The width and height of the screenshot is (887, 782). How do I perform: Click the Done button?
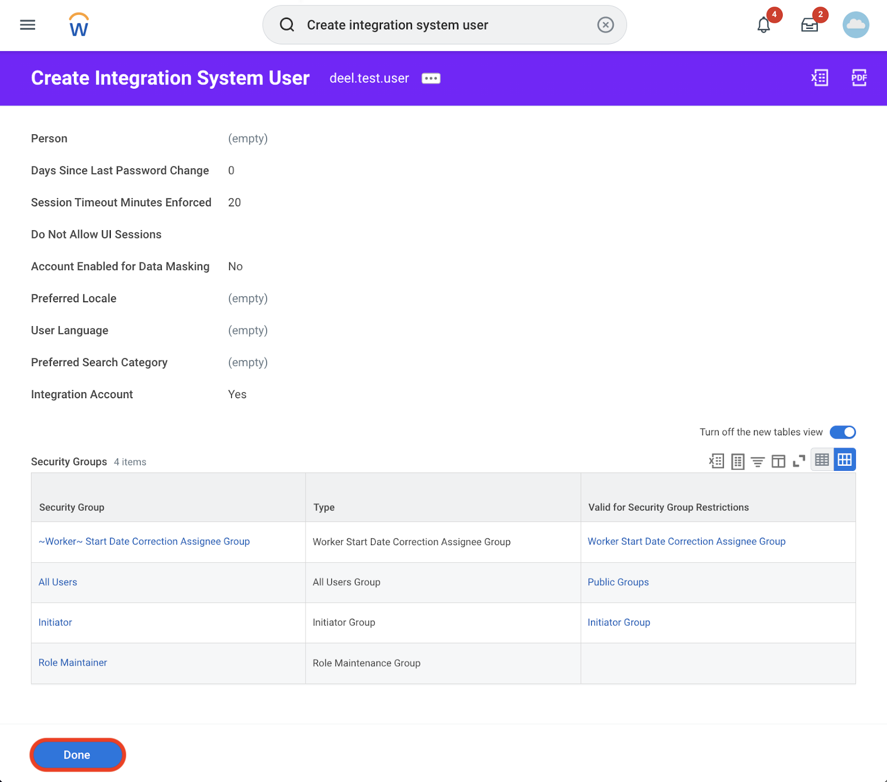(78, 755)
